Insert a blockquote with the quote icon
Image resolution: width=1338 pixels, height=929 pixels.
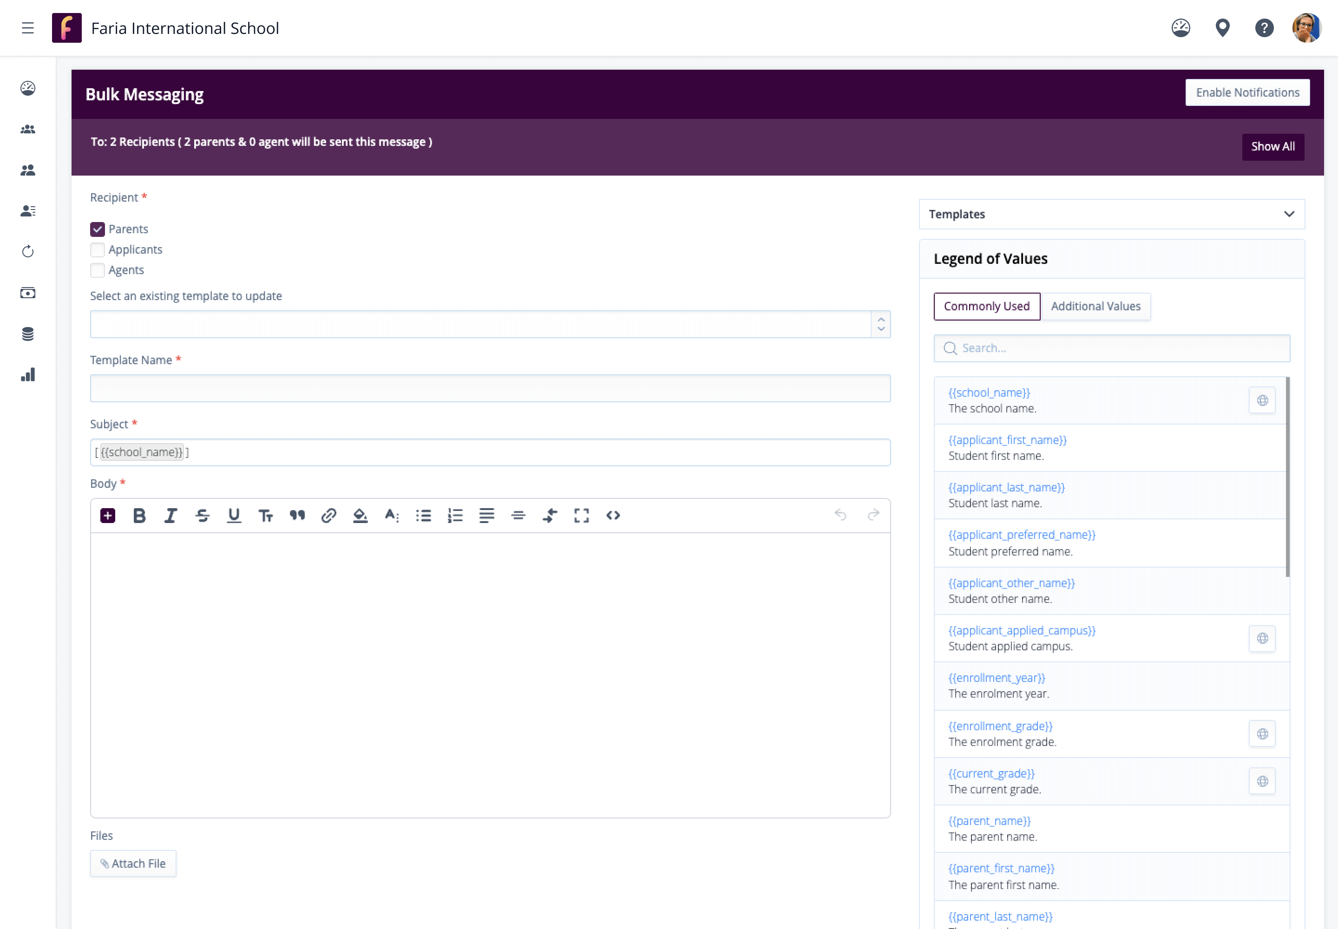(x=297, y=516)
